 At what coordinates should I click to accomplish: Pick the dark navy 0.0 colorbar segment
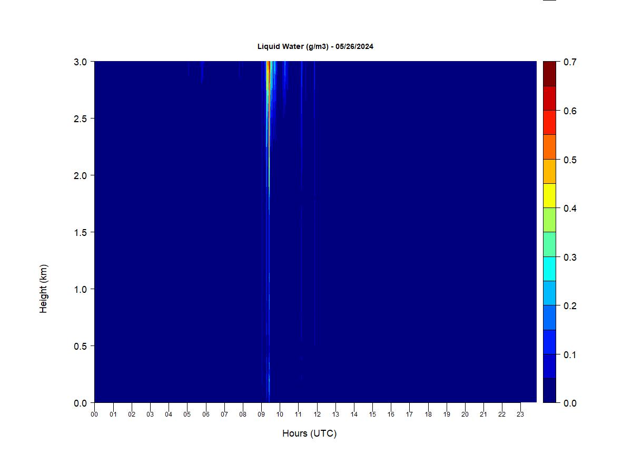(549, 390)
